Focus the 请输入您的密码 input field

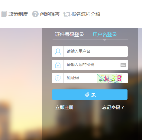coord(92,65)
